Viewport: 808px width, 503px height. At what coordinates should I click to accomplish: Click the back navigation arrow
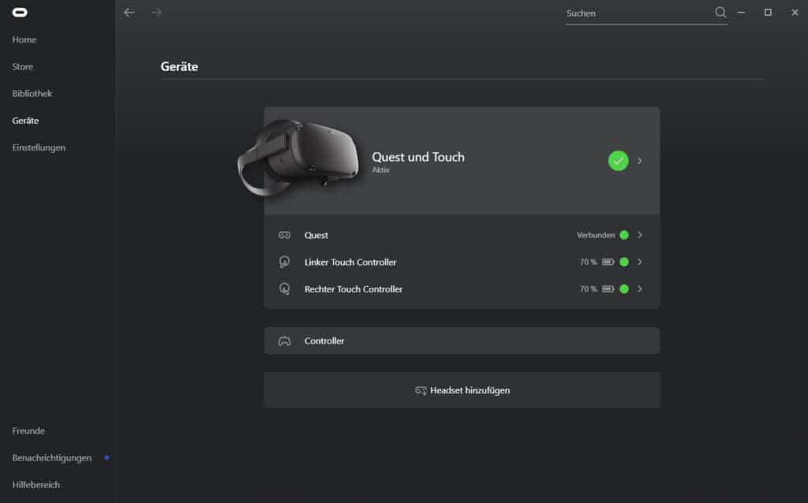tap(129, 13)
